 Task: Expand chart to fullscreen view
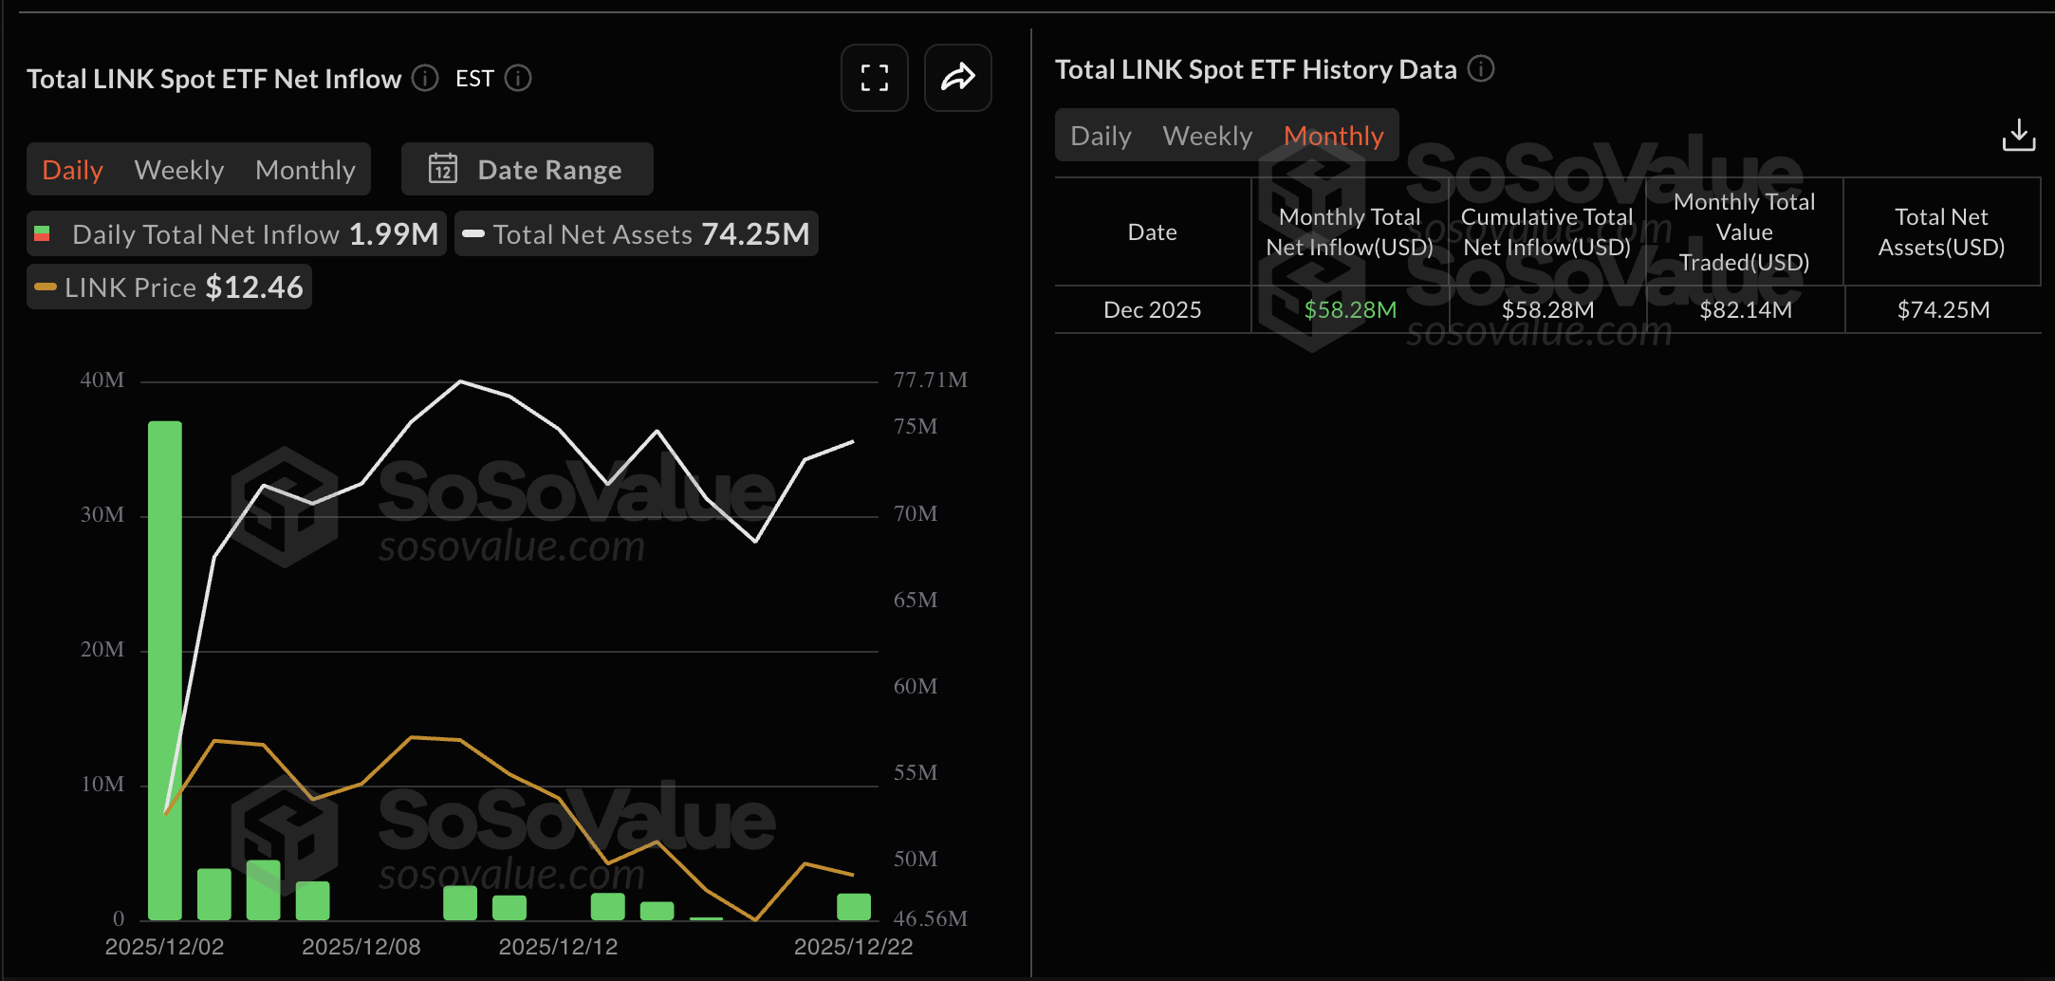point(874,78)
